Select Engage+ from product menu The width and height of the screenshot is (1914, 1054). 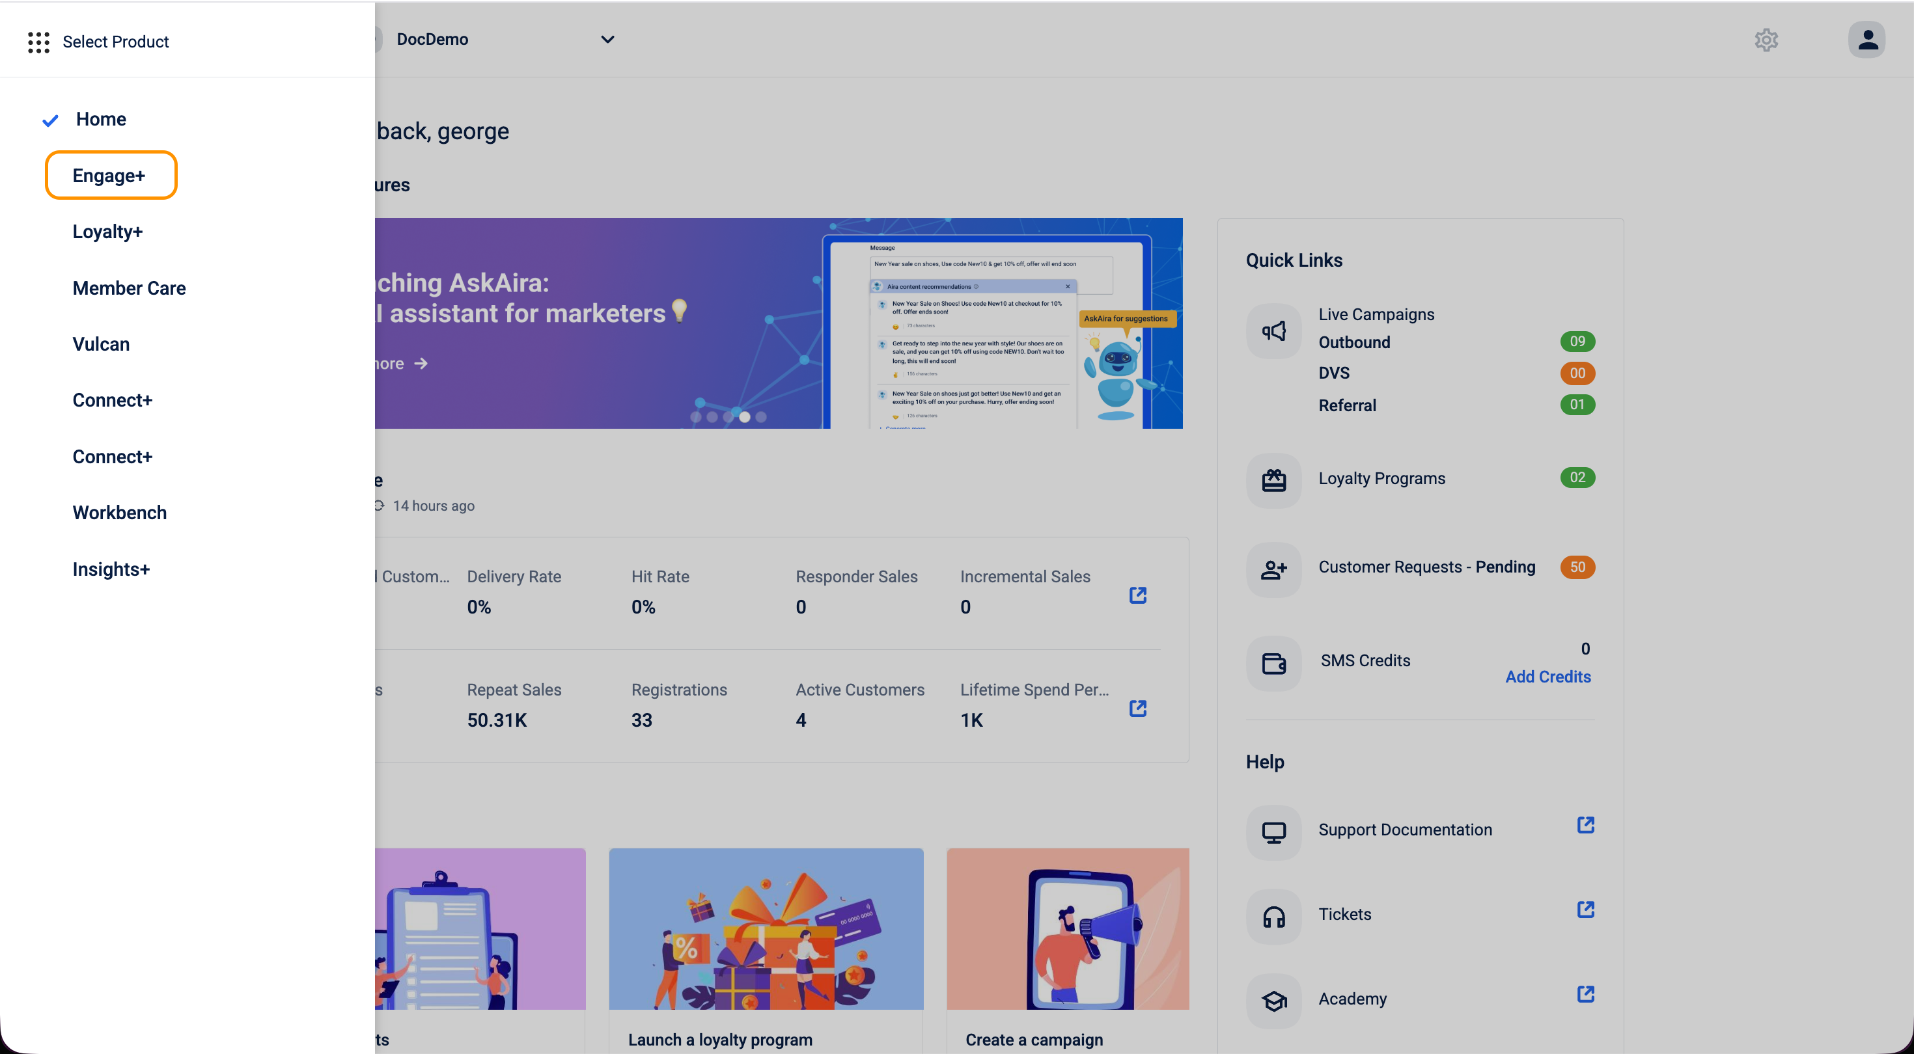(109, 175)
